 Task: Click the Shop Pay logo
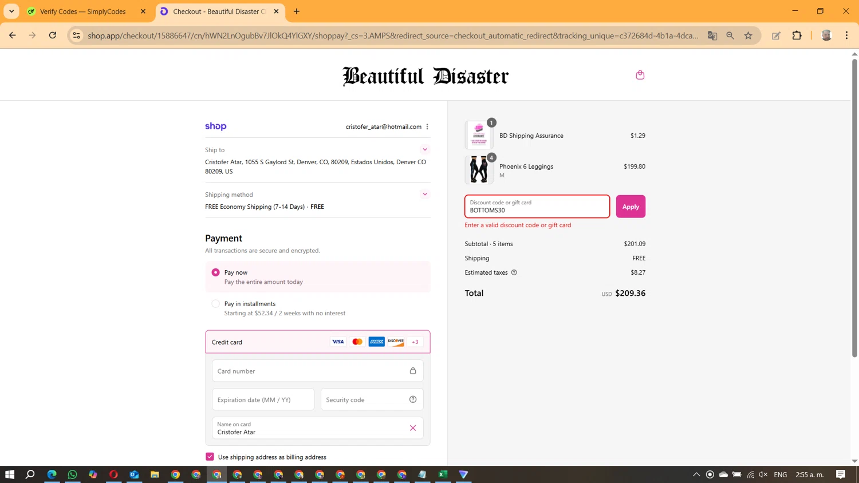pyautogui.click(x=216, y=126)
